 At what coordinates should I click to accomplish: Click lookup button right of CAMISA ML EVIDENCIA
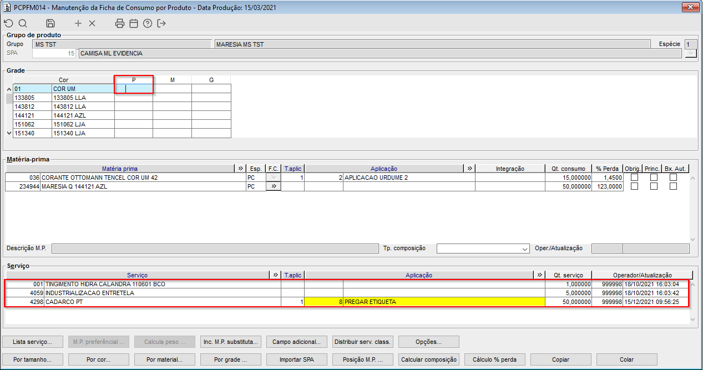(x=690, y=53)
